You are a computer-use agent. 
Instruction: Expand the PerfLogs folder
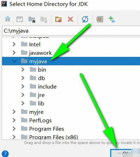[x=14, y=120]
